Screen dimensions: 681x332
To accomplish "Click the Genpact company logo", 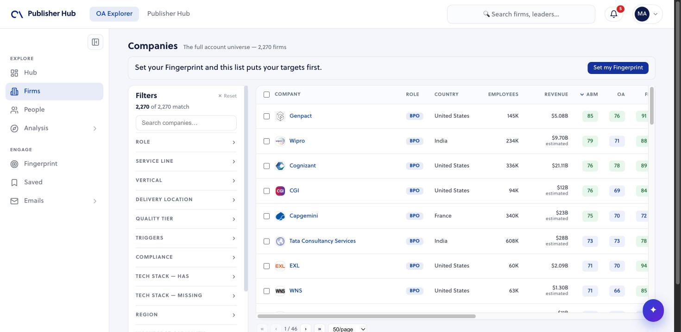I will tap(280, 116).
